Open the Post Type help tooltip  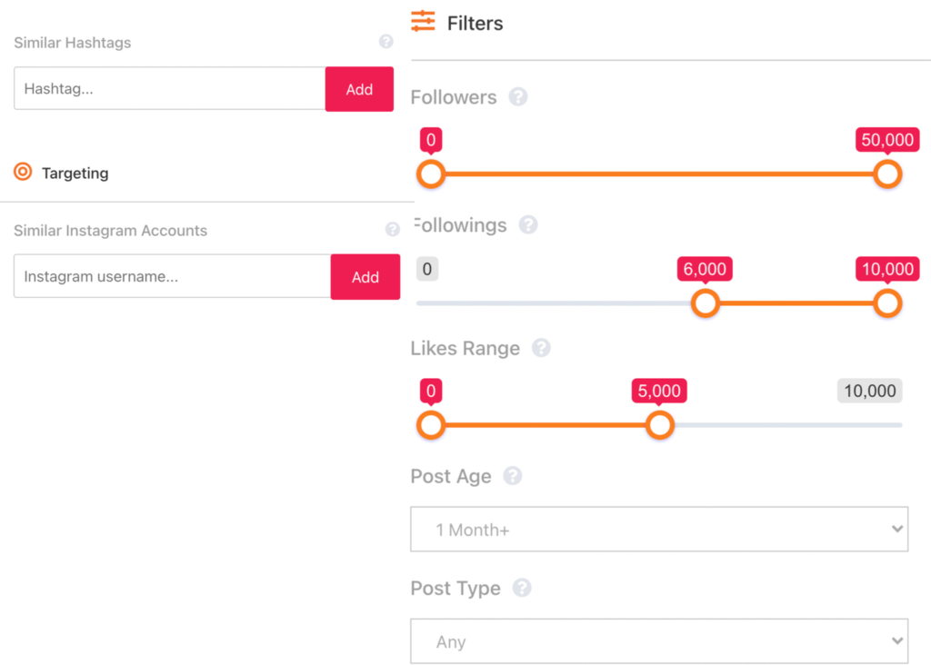[x=522, y=588]
